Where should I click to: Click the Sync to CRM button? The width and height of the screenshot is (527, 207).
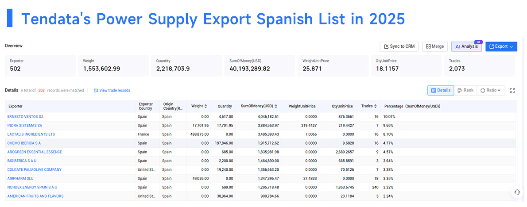pos(399,46)
